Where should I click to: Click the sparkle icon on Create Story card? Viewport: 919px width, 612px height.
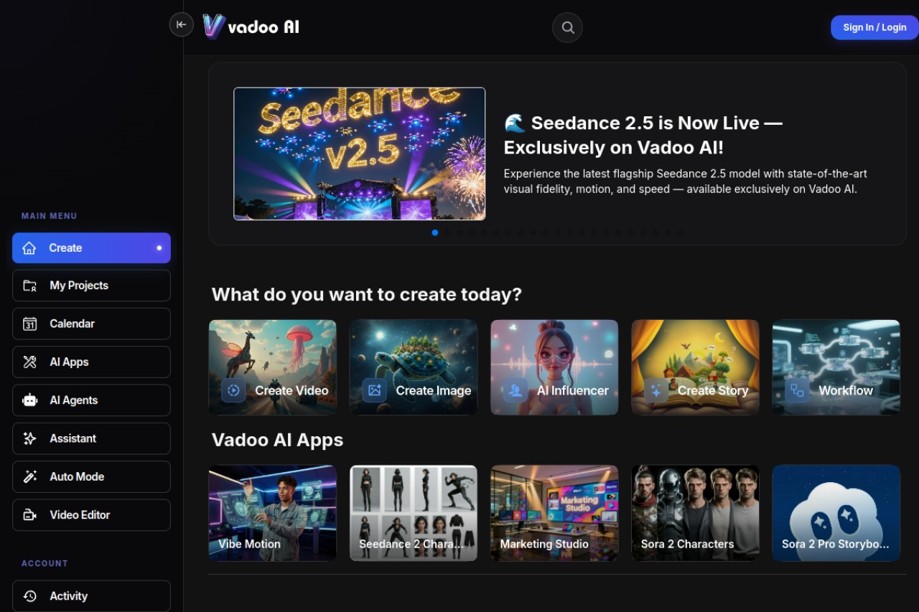(656, 390)
